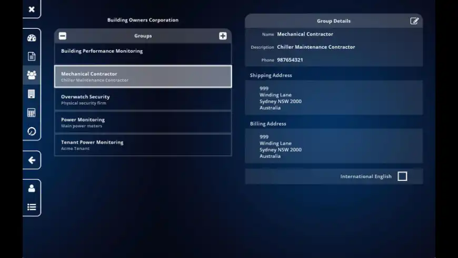
Task: Select the Overwatch Security group
Action: pos(143,100)
